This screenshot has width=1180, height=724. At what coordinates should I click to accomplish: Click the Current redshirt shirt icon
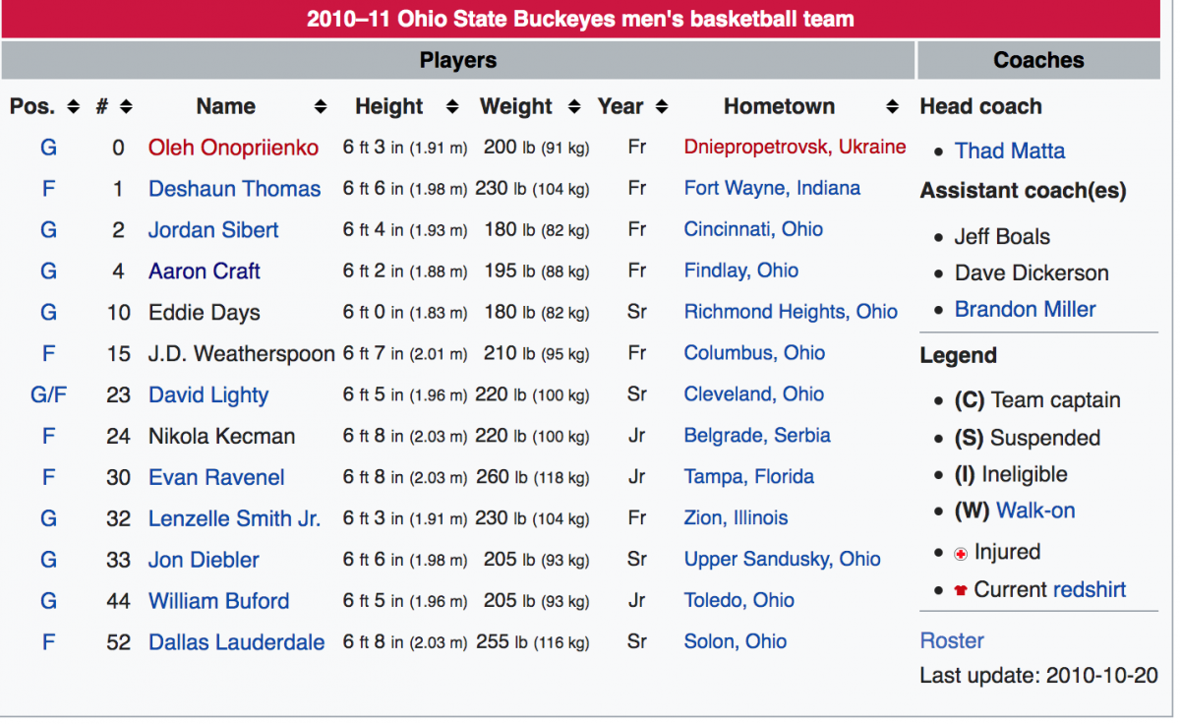click(x=961, y=591)
